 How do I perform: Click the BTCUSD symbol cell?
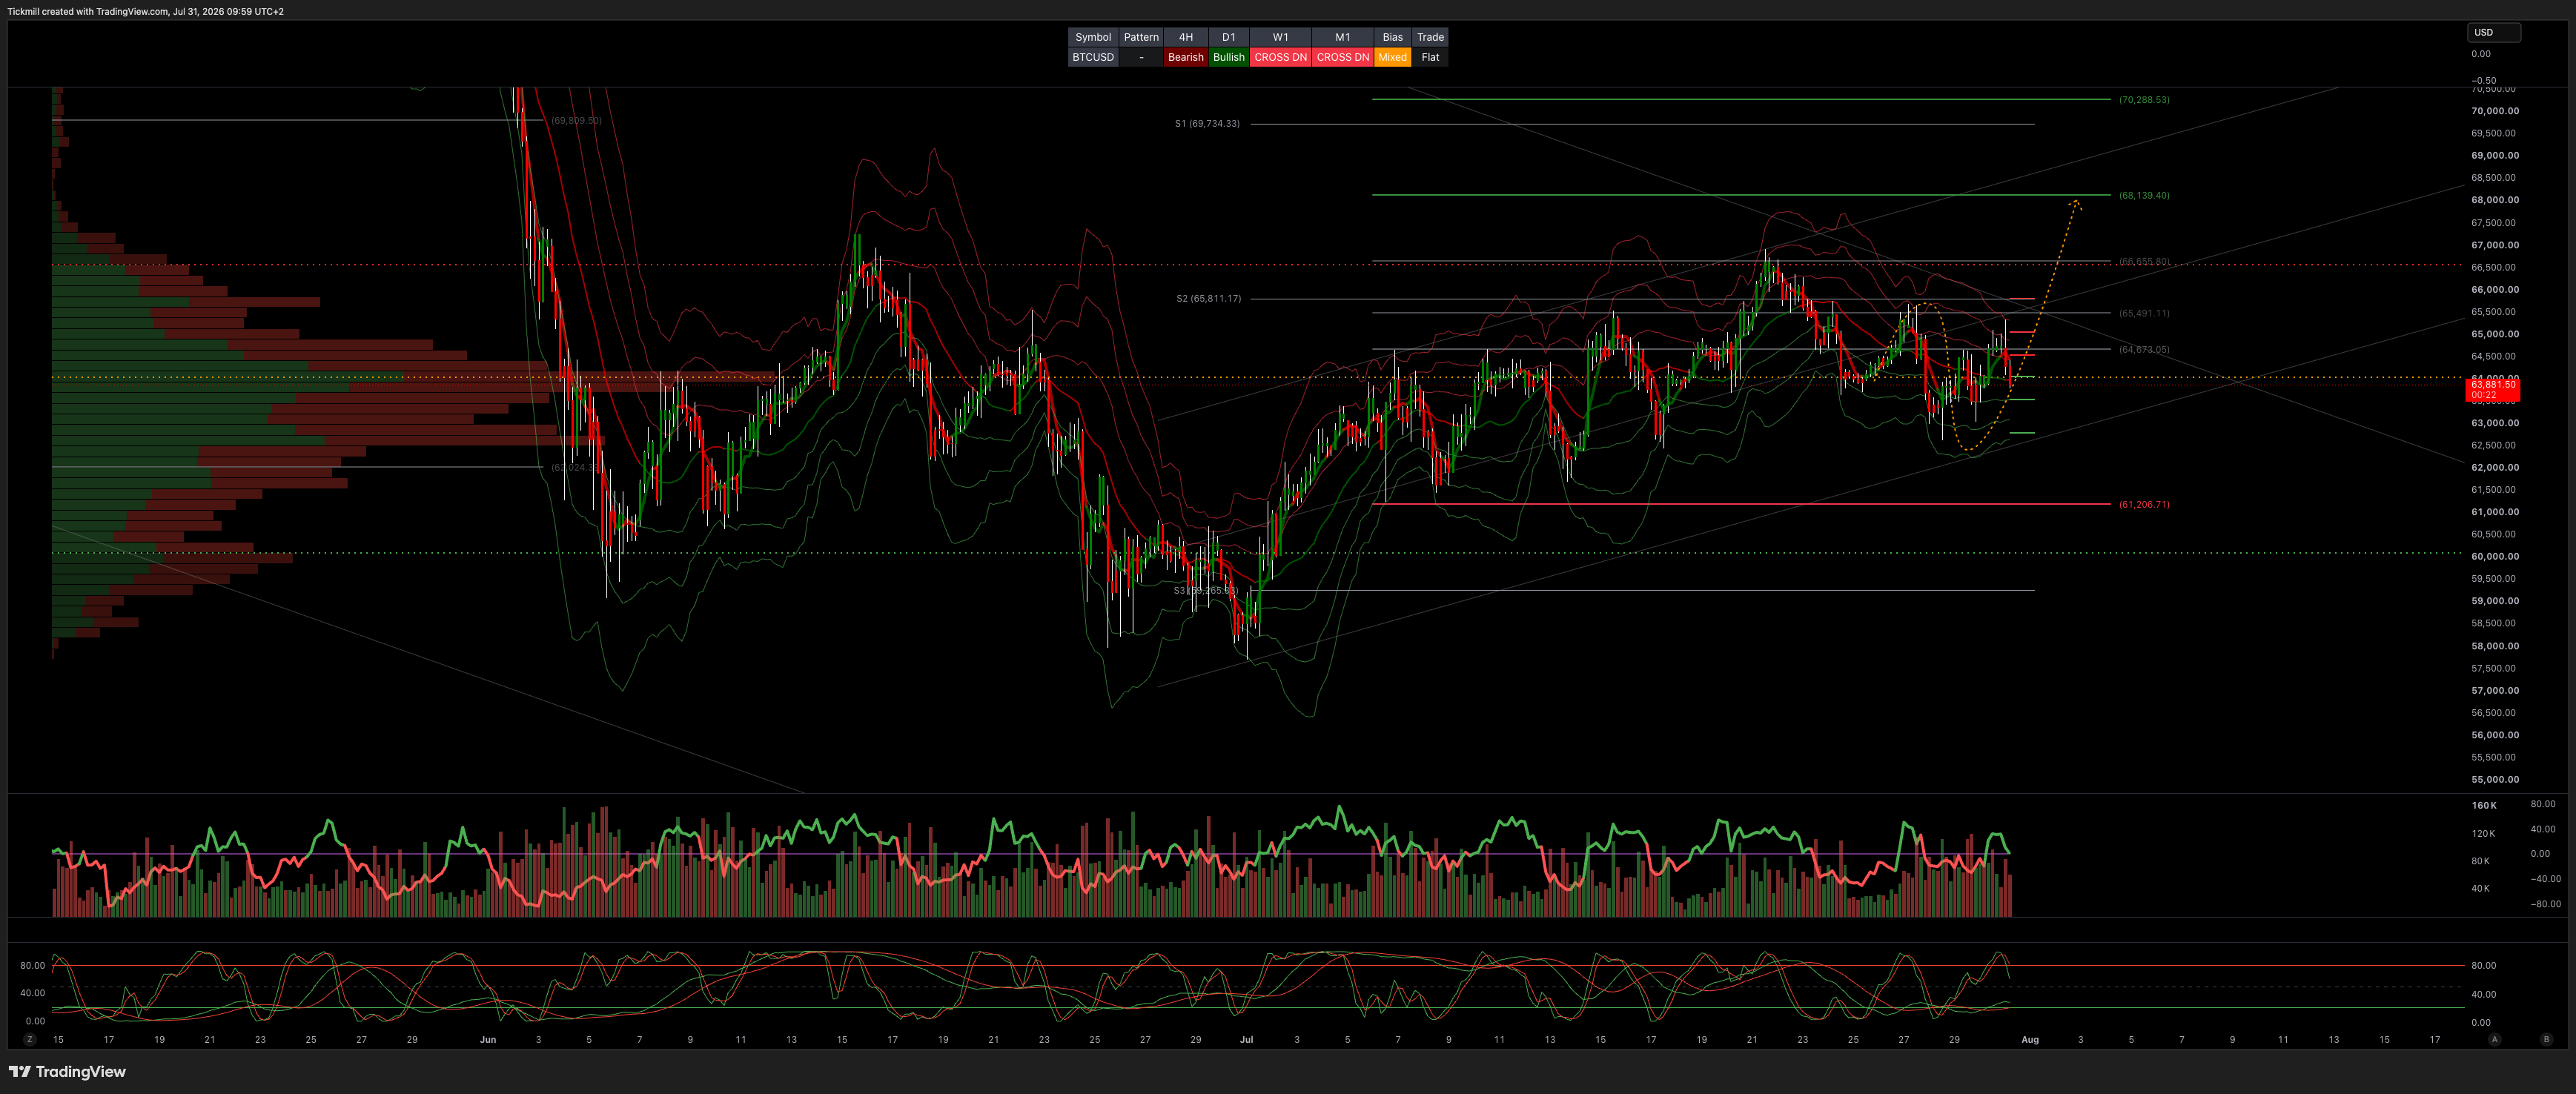pos(1093,57)
